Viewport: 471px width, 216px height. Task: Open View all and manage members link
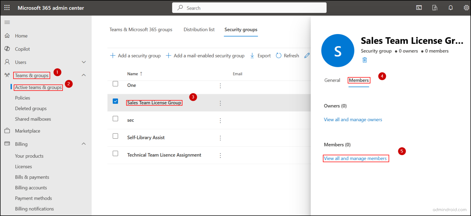(x=356, y=158)
